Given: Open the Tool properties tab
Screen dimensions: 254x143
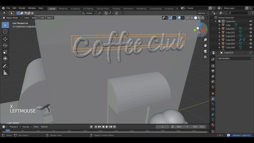Looking at the screenshot, I should (213, 59).
